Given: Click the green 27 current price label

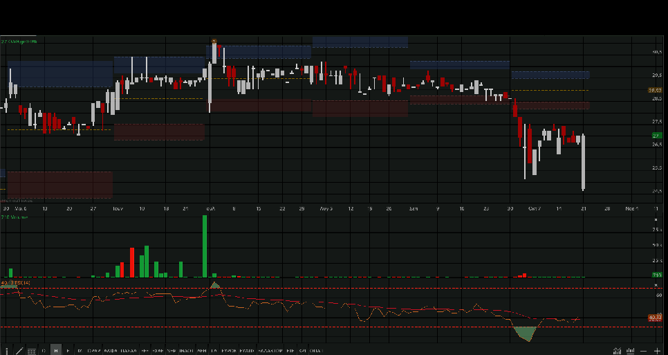Looking at the screenshot, I should (655, 136).
